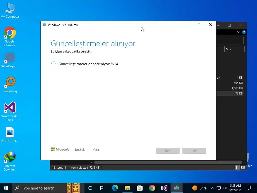The height and width of the screenshot is (193, 257).
Task: Click the Yasal legal link
Action: click(96, 150)
